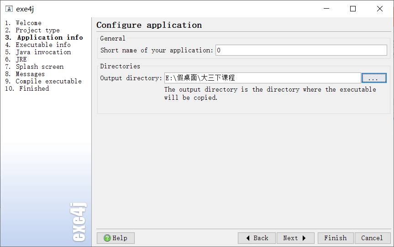
Task: Open Help with the question mark button
Action: point(116,238)
